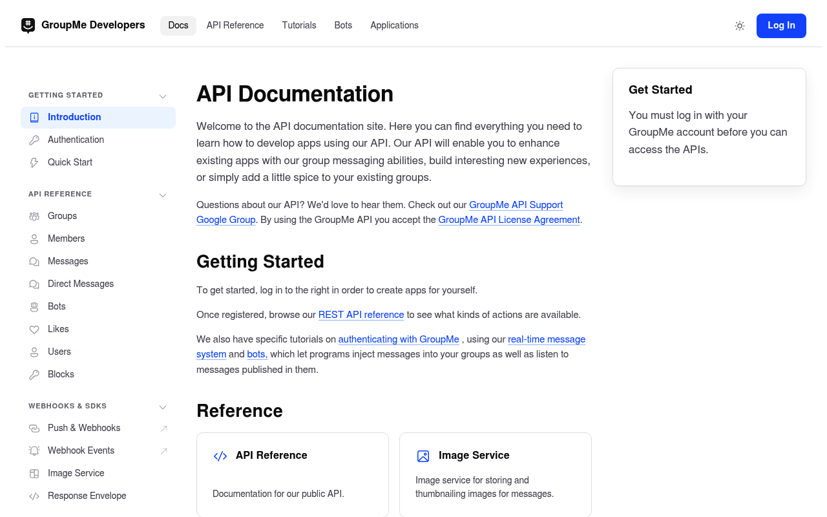Click the Introduction info icon in sidebar

[34, 117]
